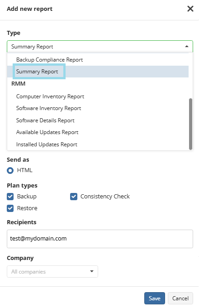
Task: Choose Software Details Report
Action: [98, 120]
